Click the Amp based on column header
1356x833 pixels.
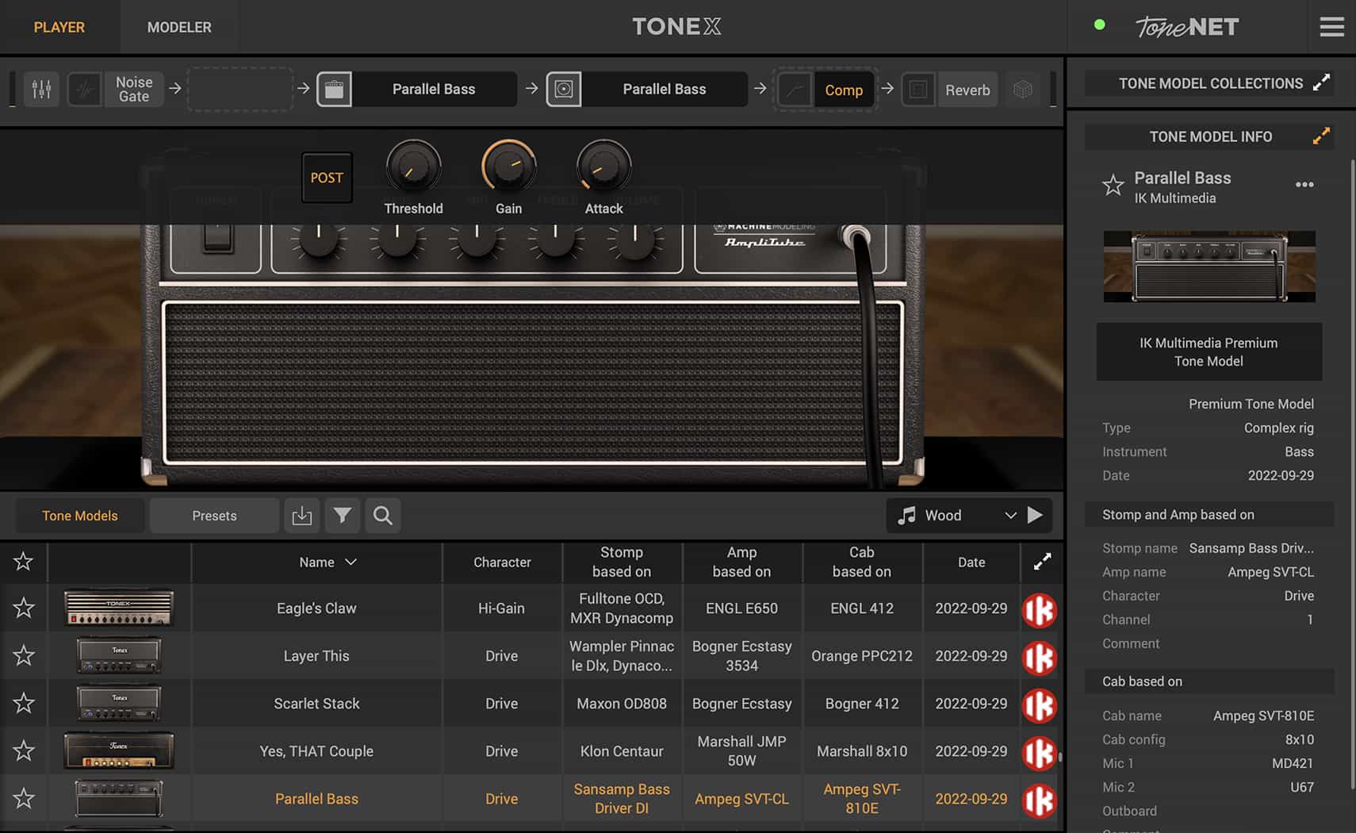[x=741, y=562]
